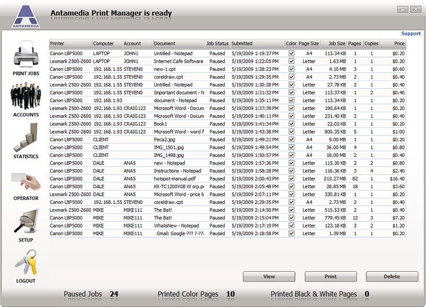
Task: Click the PRINT JOBS label
Action: click(26, 74)
